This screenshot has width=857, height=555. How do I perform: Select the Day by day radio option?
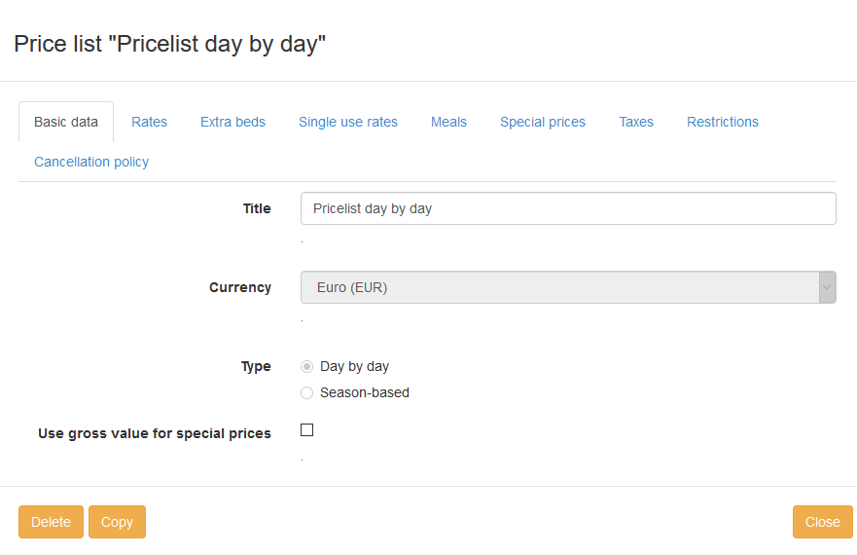[307, 367]
